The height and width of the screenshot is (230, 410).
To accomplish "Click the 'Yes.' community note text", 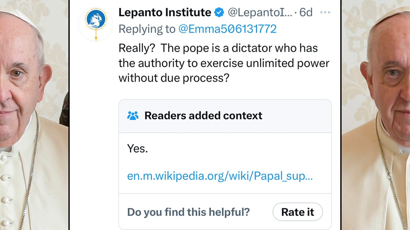I will [137, 149].
